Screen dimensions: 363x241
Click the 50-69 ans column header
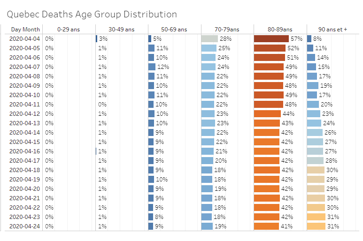(x=174, y=29)
